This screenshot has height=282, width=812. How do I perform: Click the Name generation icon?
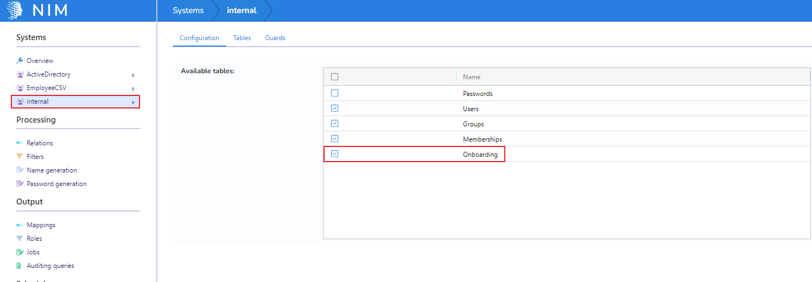click(20, 170)
